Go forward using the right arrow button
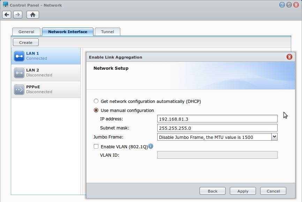The width and height of the screenshot is (302, 202). (18, 15)
